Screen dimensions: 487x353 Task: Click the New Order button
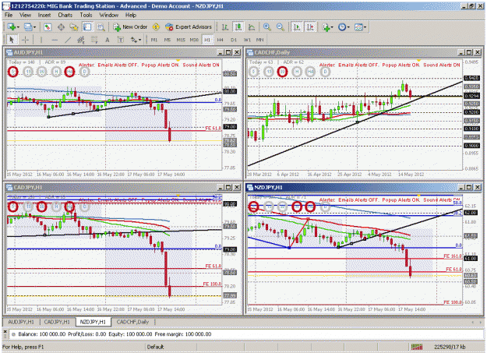point(130,27)
